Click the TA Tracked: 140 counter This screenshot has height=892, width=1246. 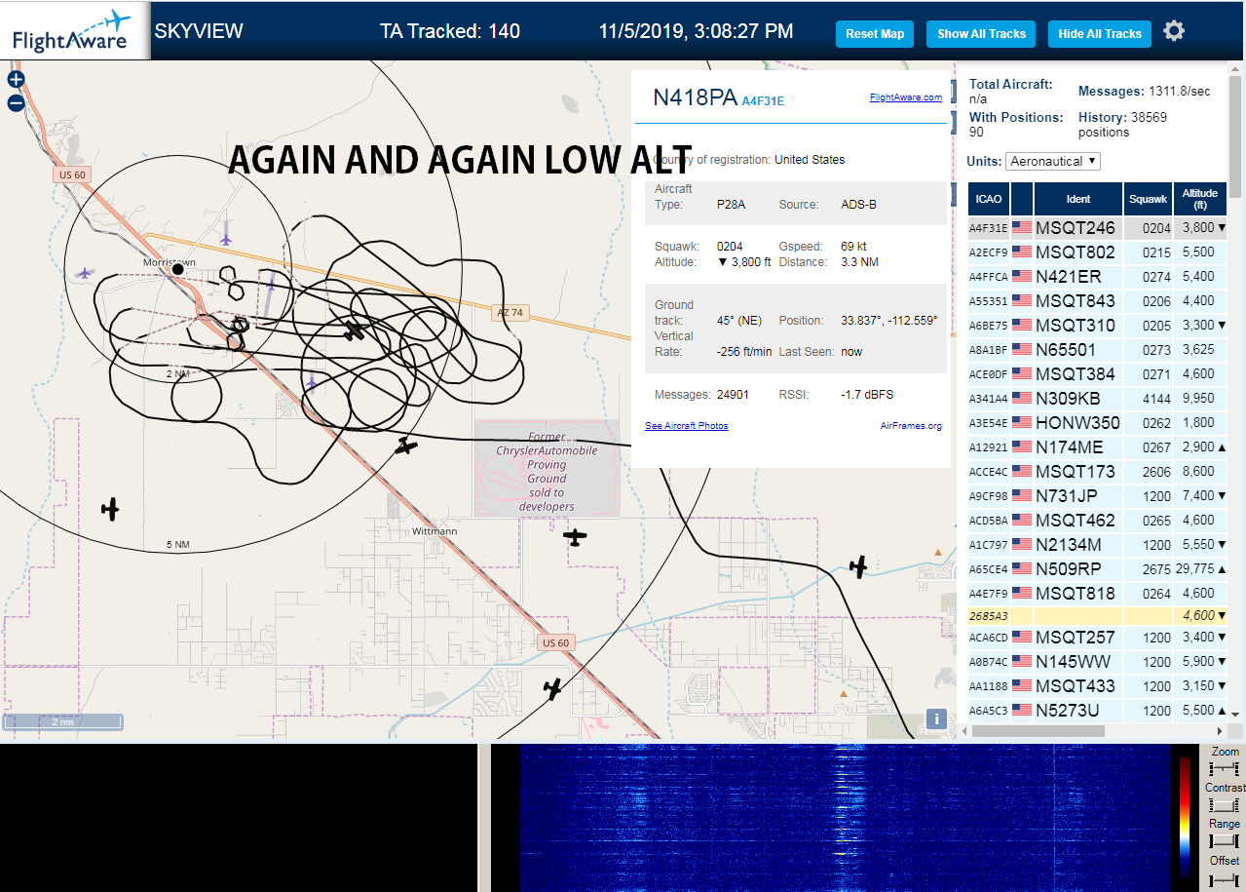click(x=450, y=31)
